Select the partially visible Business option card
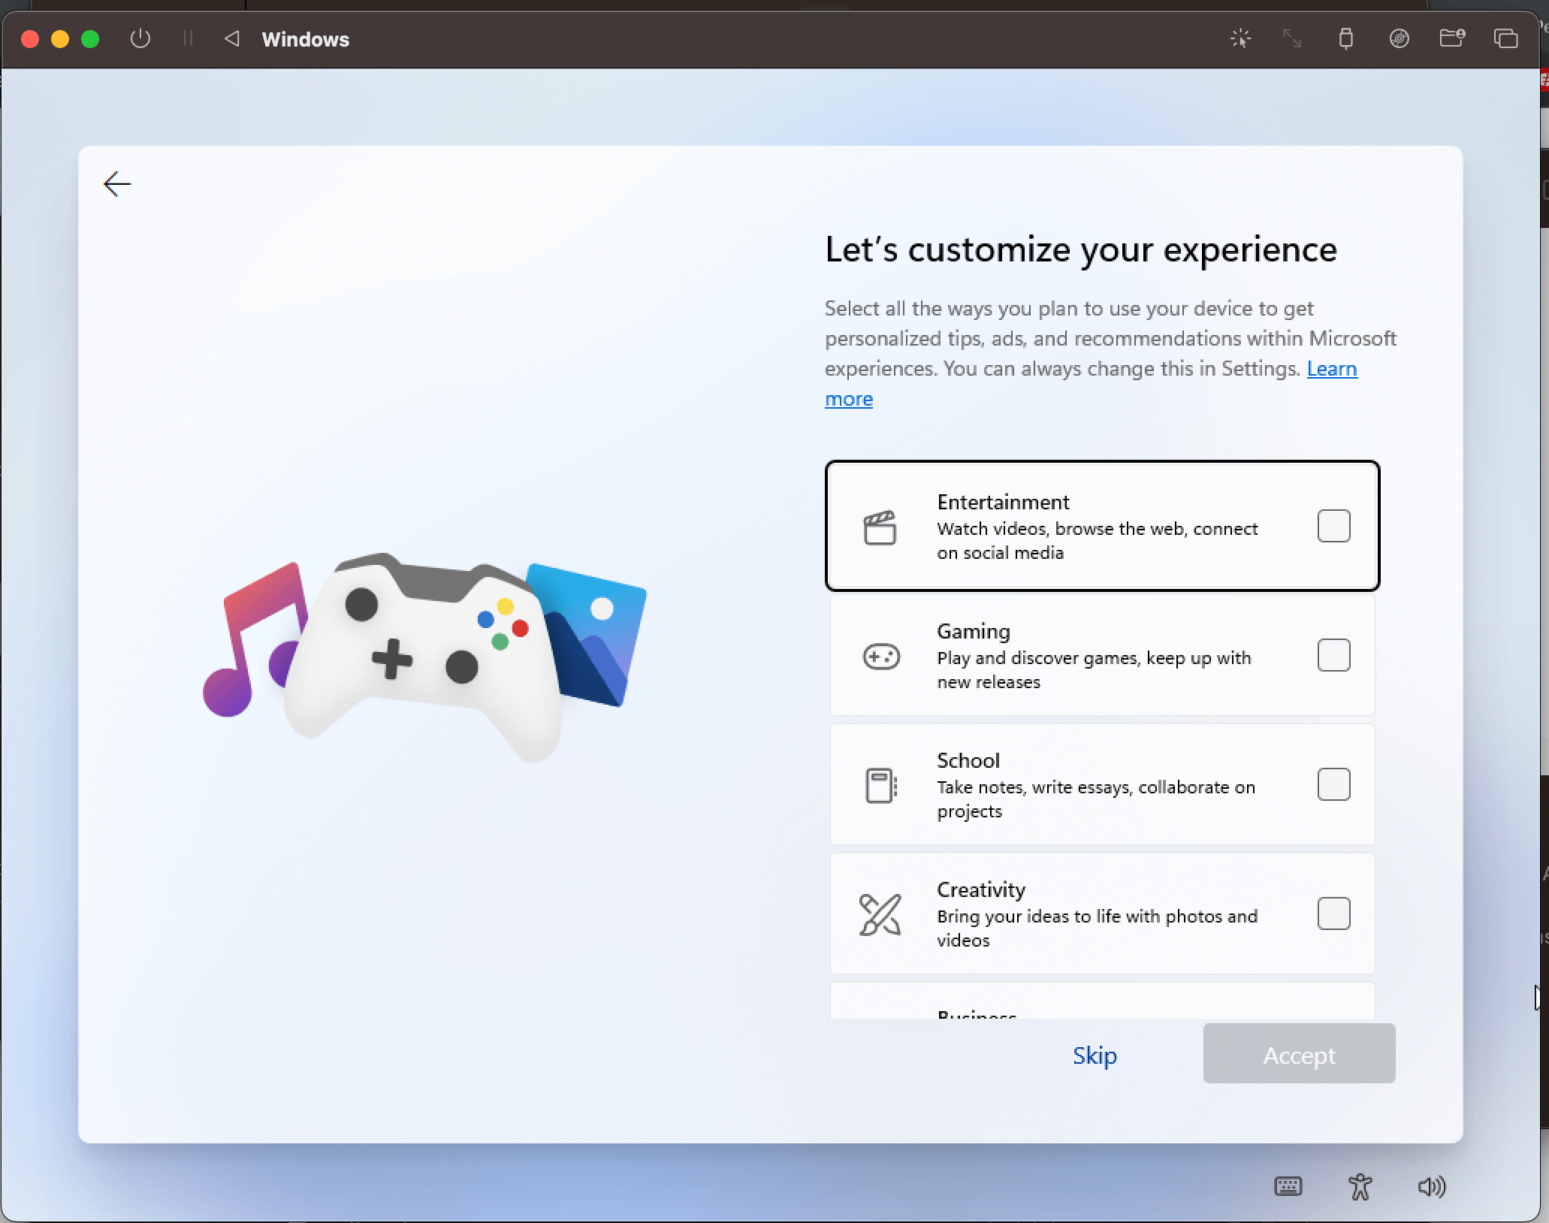The width and height of the screenshot is (1549, 1223). click(1101, 1004)
